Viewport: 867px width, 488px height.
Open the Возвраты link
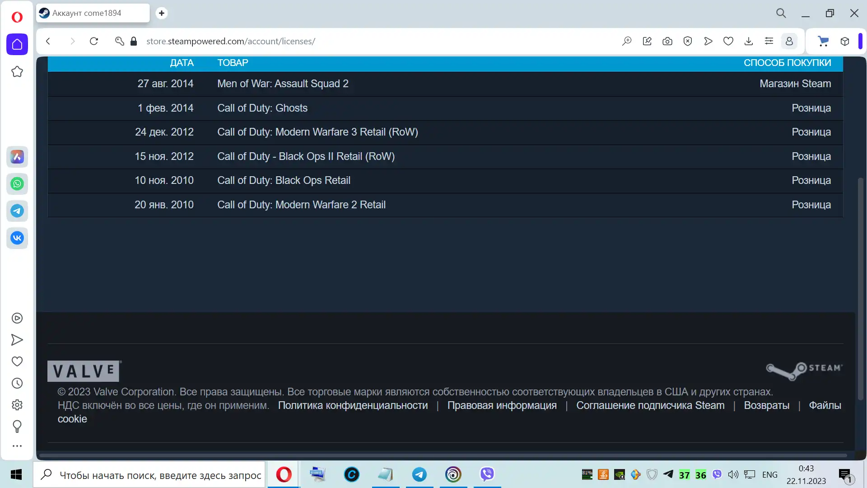click(x=767, y=405)
